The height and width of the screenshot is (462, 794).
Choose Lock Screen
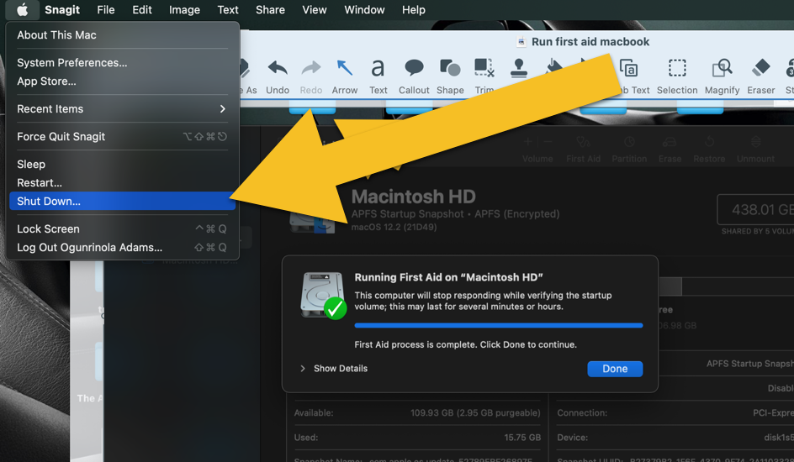click(x=122, y=228)
